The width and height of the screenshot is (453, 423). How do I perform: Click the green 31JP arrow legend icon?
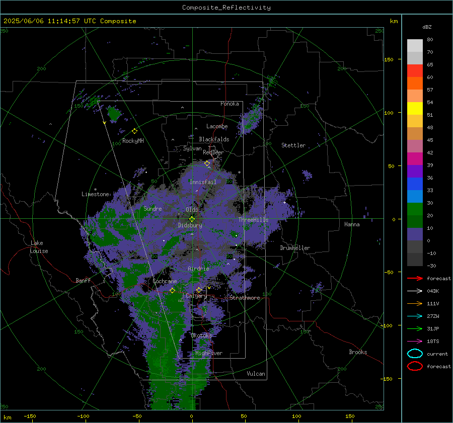click(x=415, y=328)
